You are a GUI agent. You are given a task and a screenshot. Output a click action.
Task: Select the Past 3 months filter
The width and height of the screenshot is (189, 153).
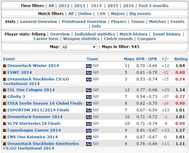154,6
